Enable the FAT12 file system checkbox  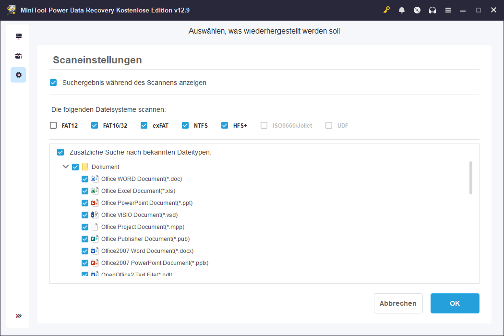click(x=53, y=125)
